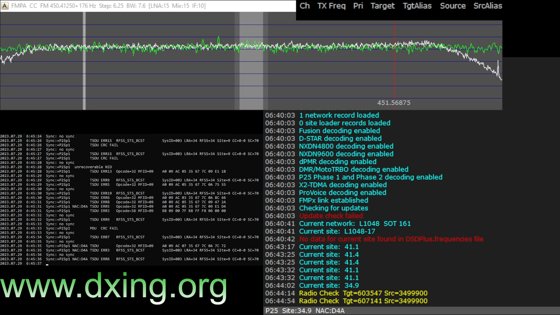Click the red 451.56875 frequency marker line

[x=394, y=61]
